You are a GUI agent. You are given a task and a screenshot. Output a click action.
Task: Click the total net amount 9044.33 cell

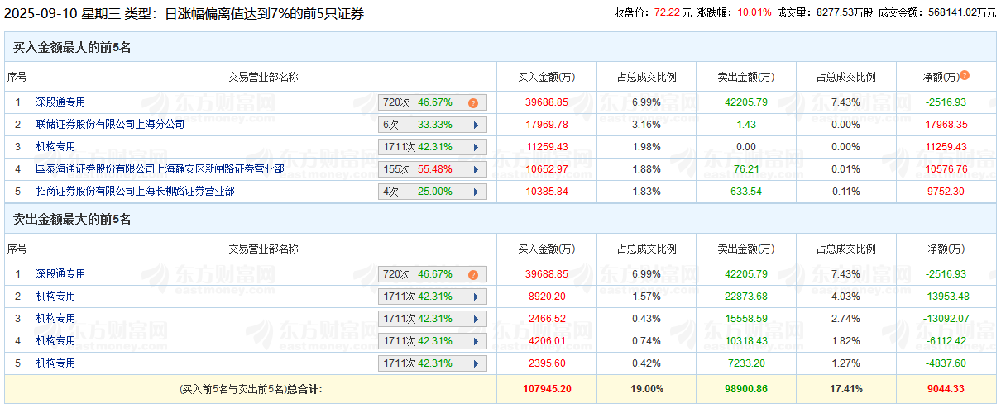pos(945,388)
